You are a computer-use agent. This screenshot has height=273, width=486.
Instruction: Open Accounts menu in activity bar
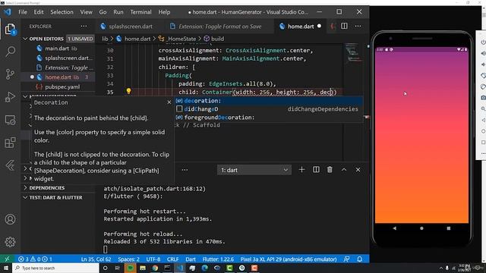tap(10, 219)
